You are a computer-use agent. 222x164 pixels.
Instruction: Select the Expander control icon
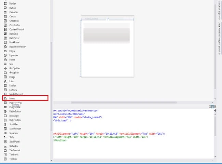point(5,55)
